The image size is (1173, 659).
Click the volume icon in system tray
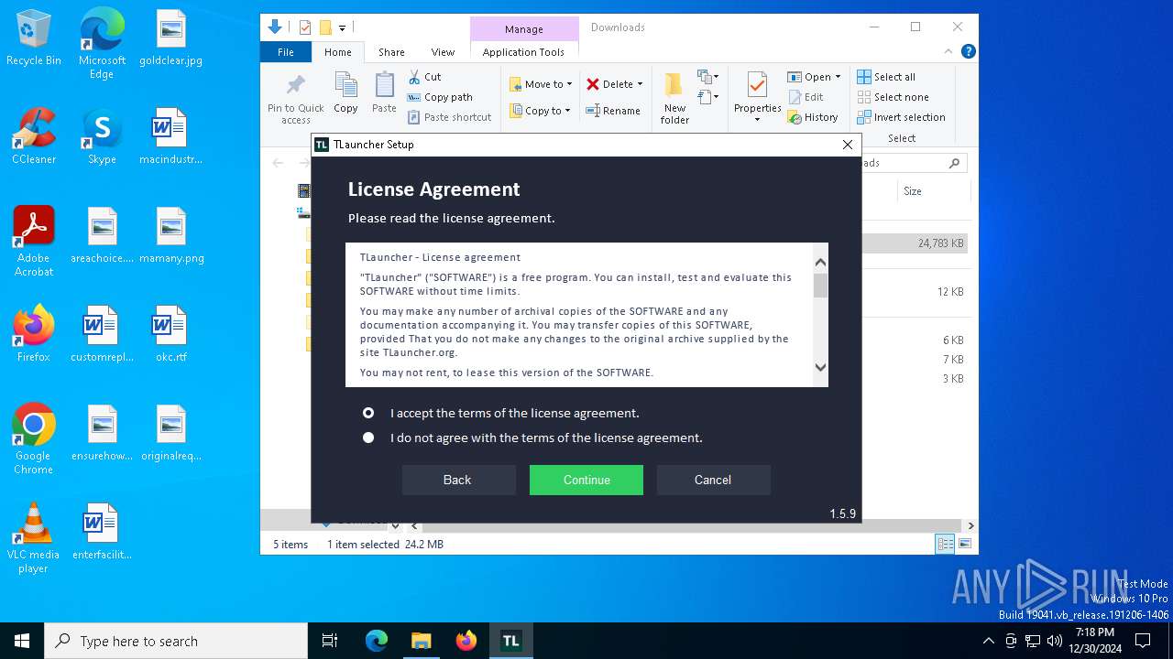click(1055, 641)
